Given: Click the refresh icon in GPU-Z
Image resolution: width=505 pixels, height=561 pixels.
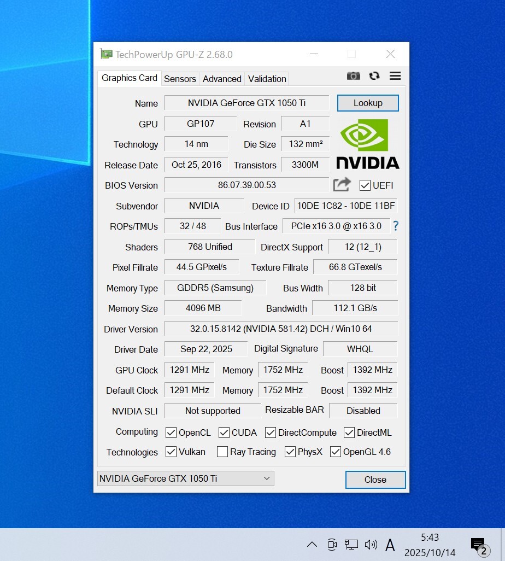Looking at the screenshot, I should 374,76.
